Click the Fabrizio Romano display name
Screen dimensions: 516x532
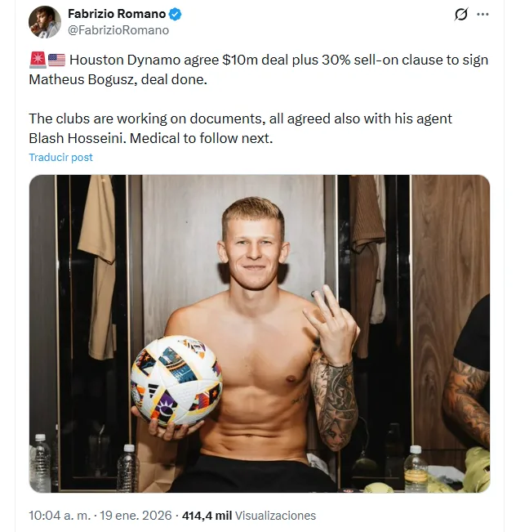click(x=117, y=14)
